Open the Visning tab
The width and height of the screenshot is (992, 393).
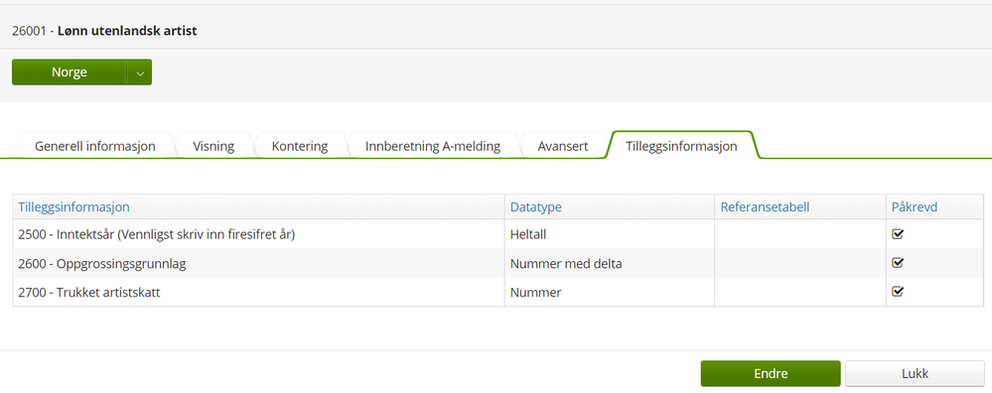click(x=213, y=146)
